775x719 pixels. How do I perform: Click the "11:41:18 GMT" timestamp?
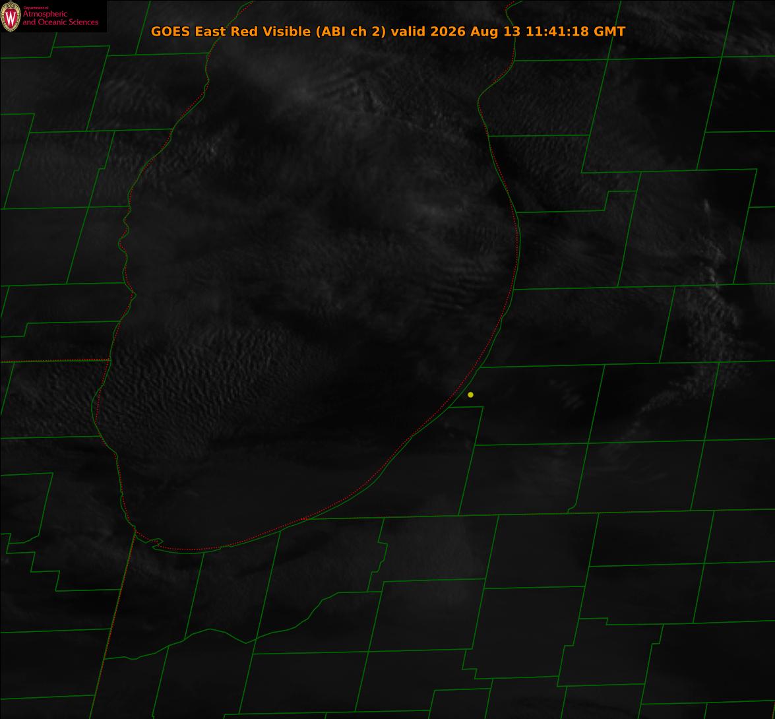coord(575,32)
